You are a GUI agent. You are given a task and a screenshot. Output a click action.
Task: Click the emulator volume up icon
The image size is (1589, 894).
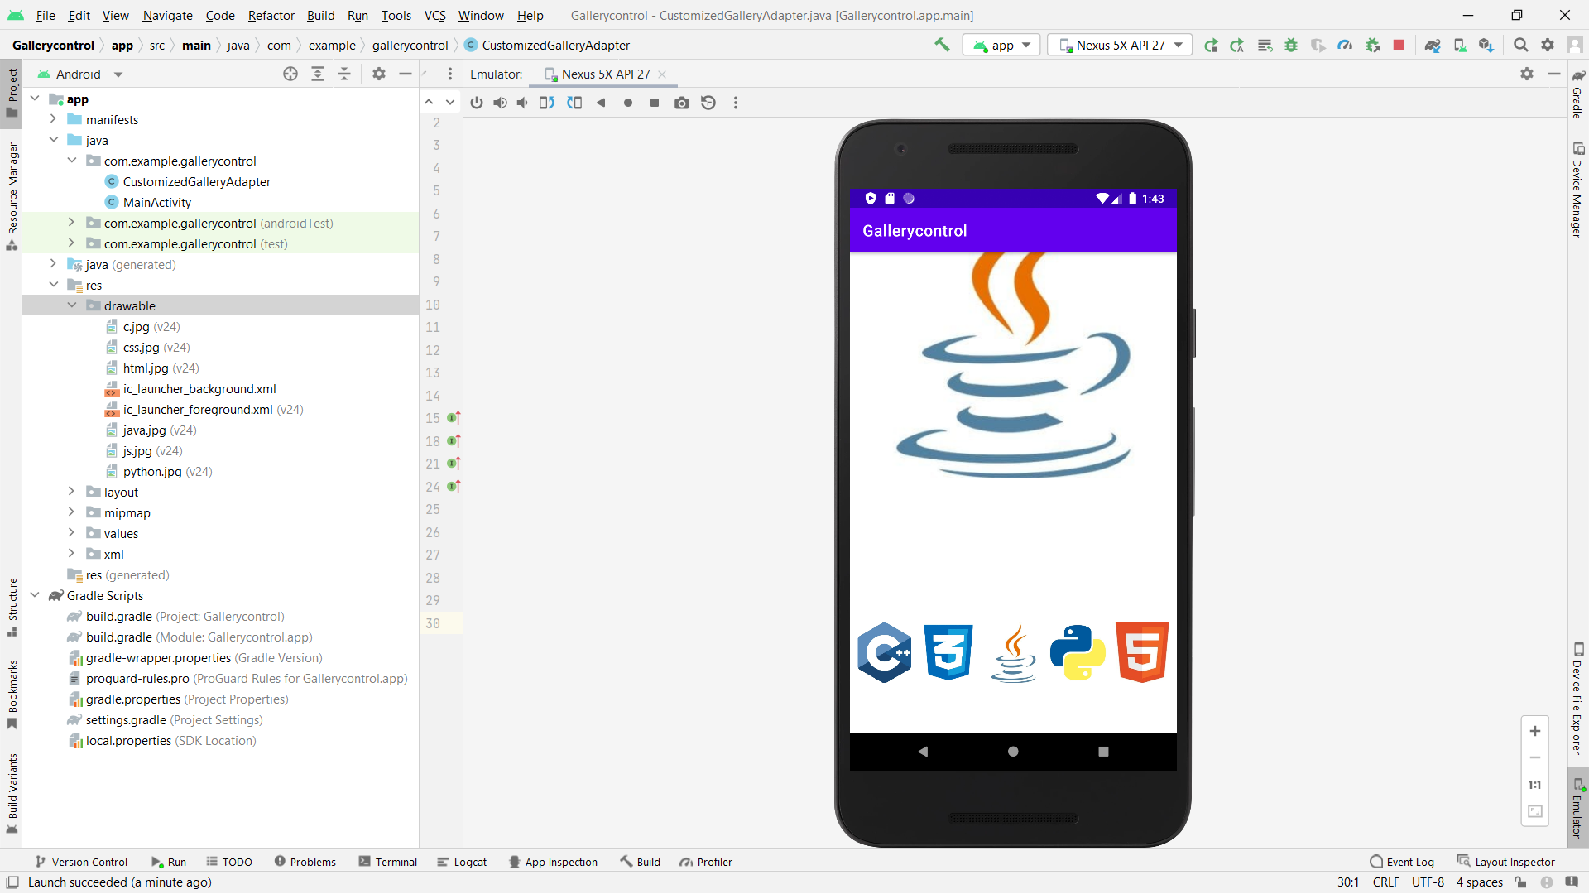[x=500, y=103]
